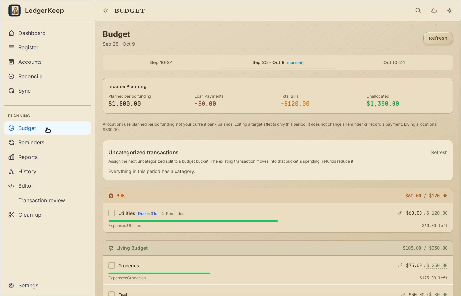
Task: Click Total Bills -$120.00 value
Action: tap(295, 104)
